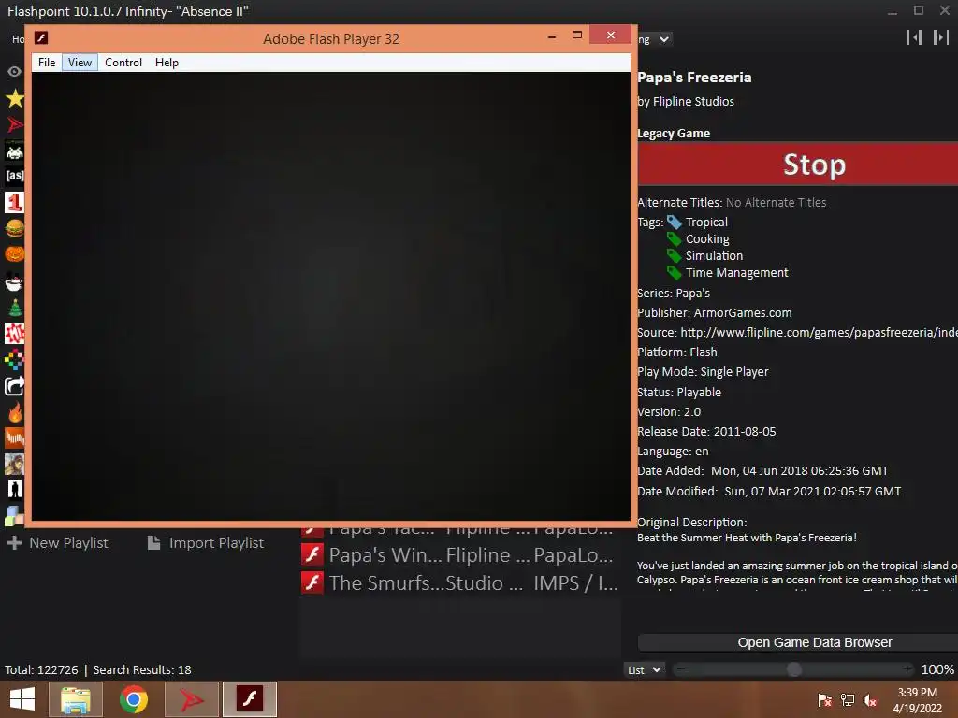Image resolution: width=958 pixels, height=718 pixels.
Task: Click the network tray icon
Action: 848,699
